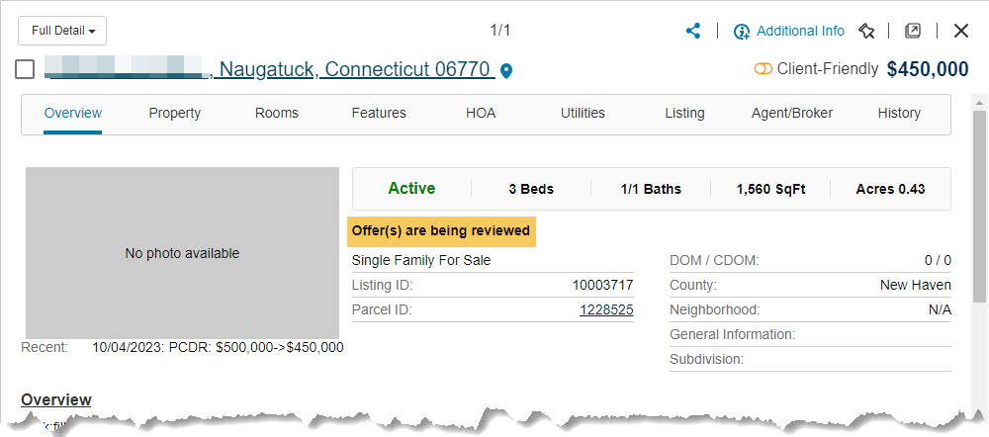The height and width of the screenshot is (437, 989).
Task: Click the Additional Info icon
Action: (742, 32)
